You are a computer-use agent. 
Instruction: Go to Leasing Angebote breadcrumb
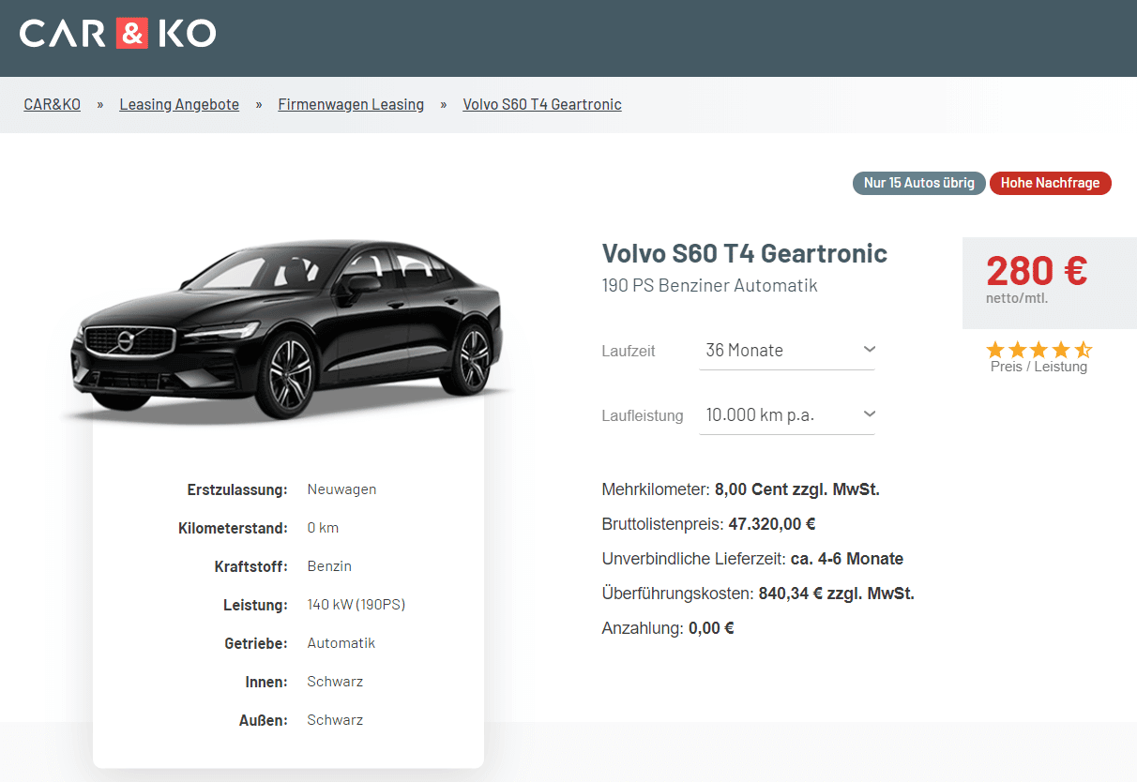tap(179, 104)
